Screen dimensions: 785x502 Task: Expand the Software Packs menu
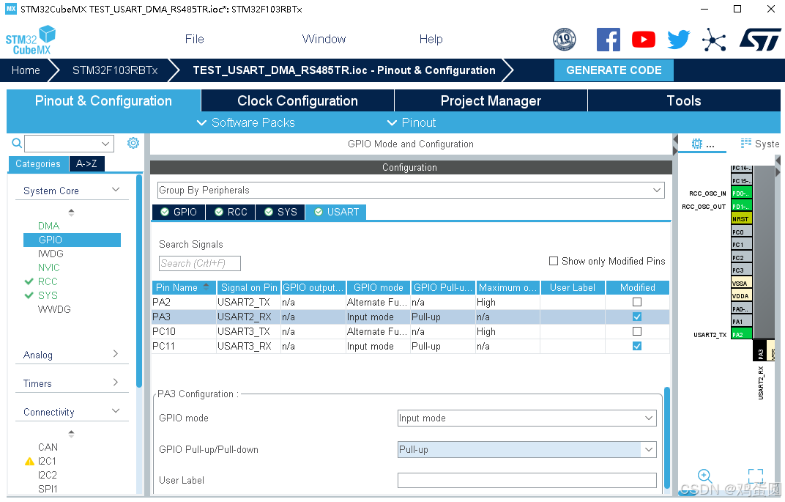click(246, 122)
